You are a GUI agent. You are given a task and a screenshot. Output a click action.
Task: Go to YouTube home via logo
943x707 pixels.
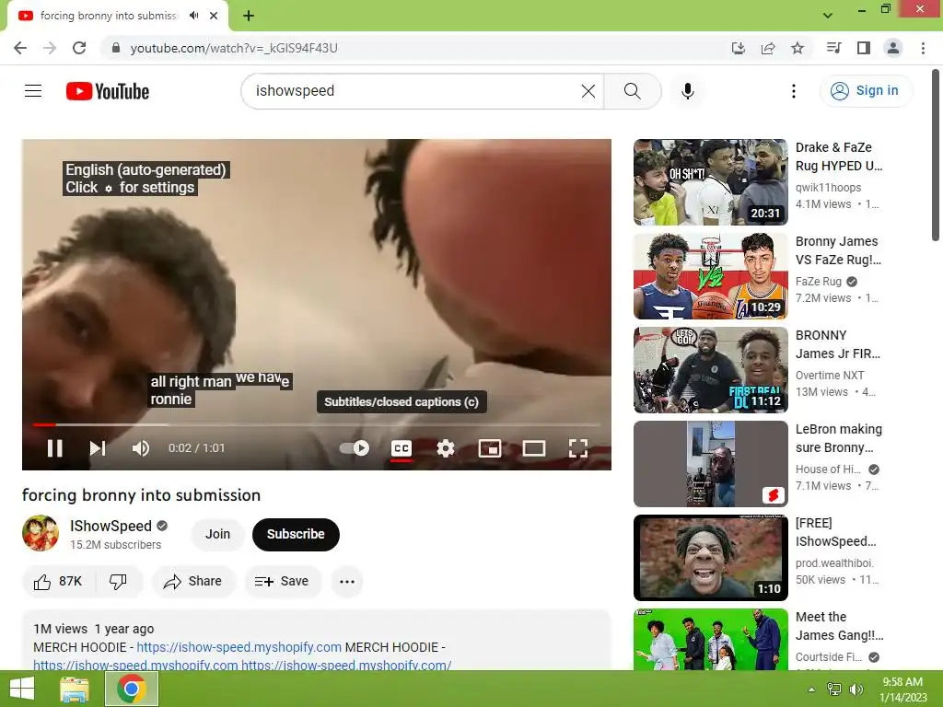pos(108,91)
